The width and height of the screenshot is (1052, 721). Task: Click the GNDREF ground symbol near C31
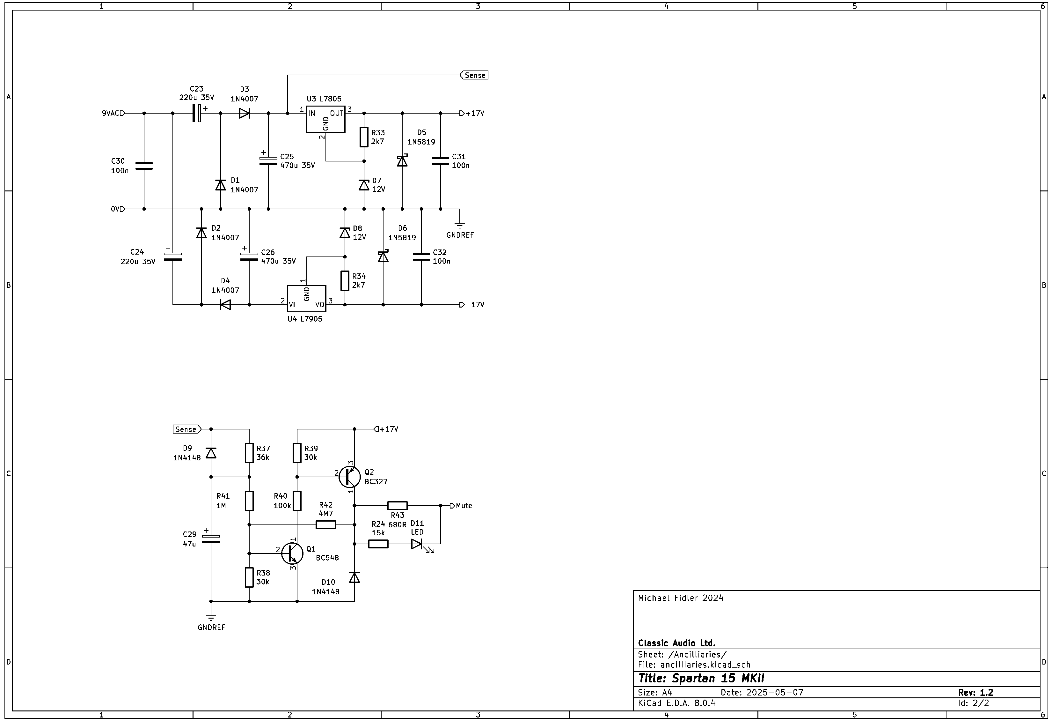point(460,225)
